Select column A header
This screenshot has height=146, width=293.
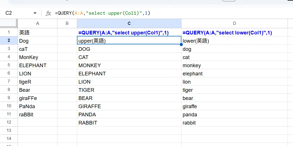coord(37,23)
